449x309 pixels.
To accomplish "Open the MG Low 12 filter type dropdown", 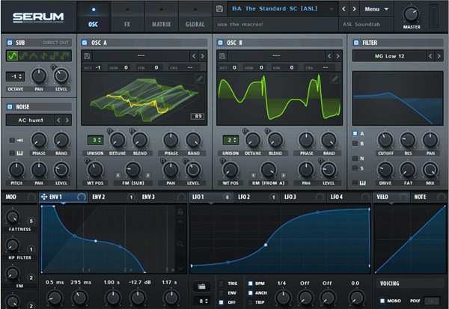I will point(391,55).
